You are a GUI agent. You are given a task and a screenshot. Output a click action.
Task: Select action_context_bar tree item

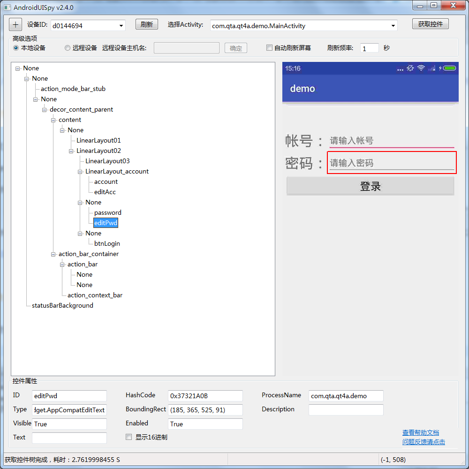[95, 295]
